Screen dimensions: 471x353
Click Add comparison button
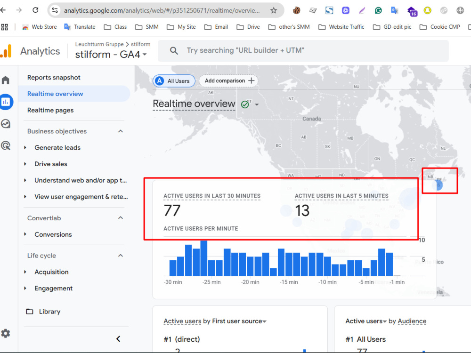228,81
